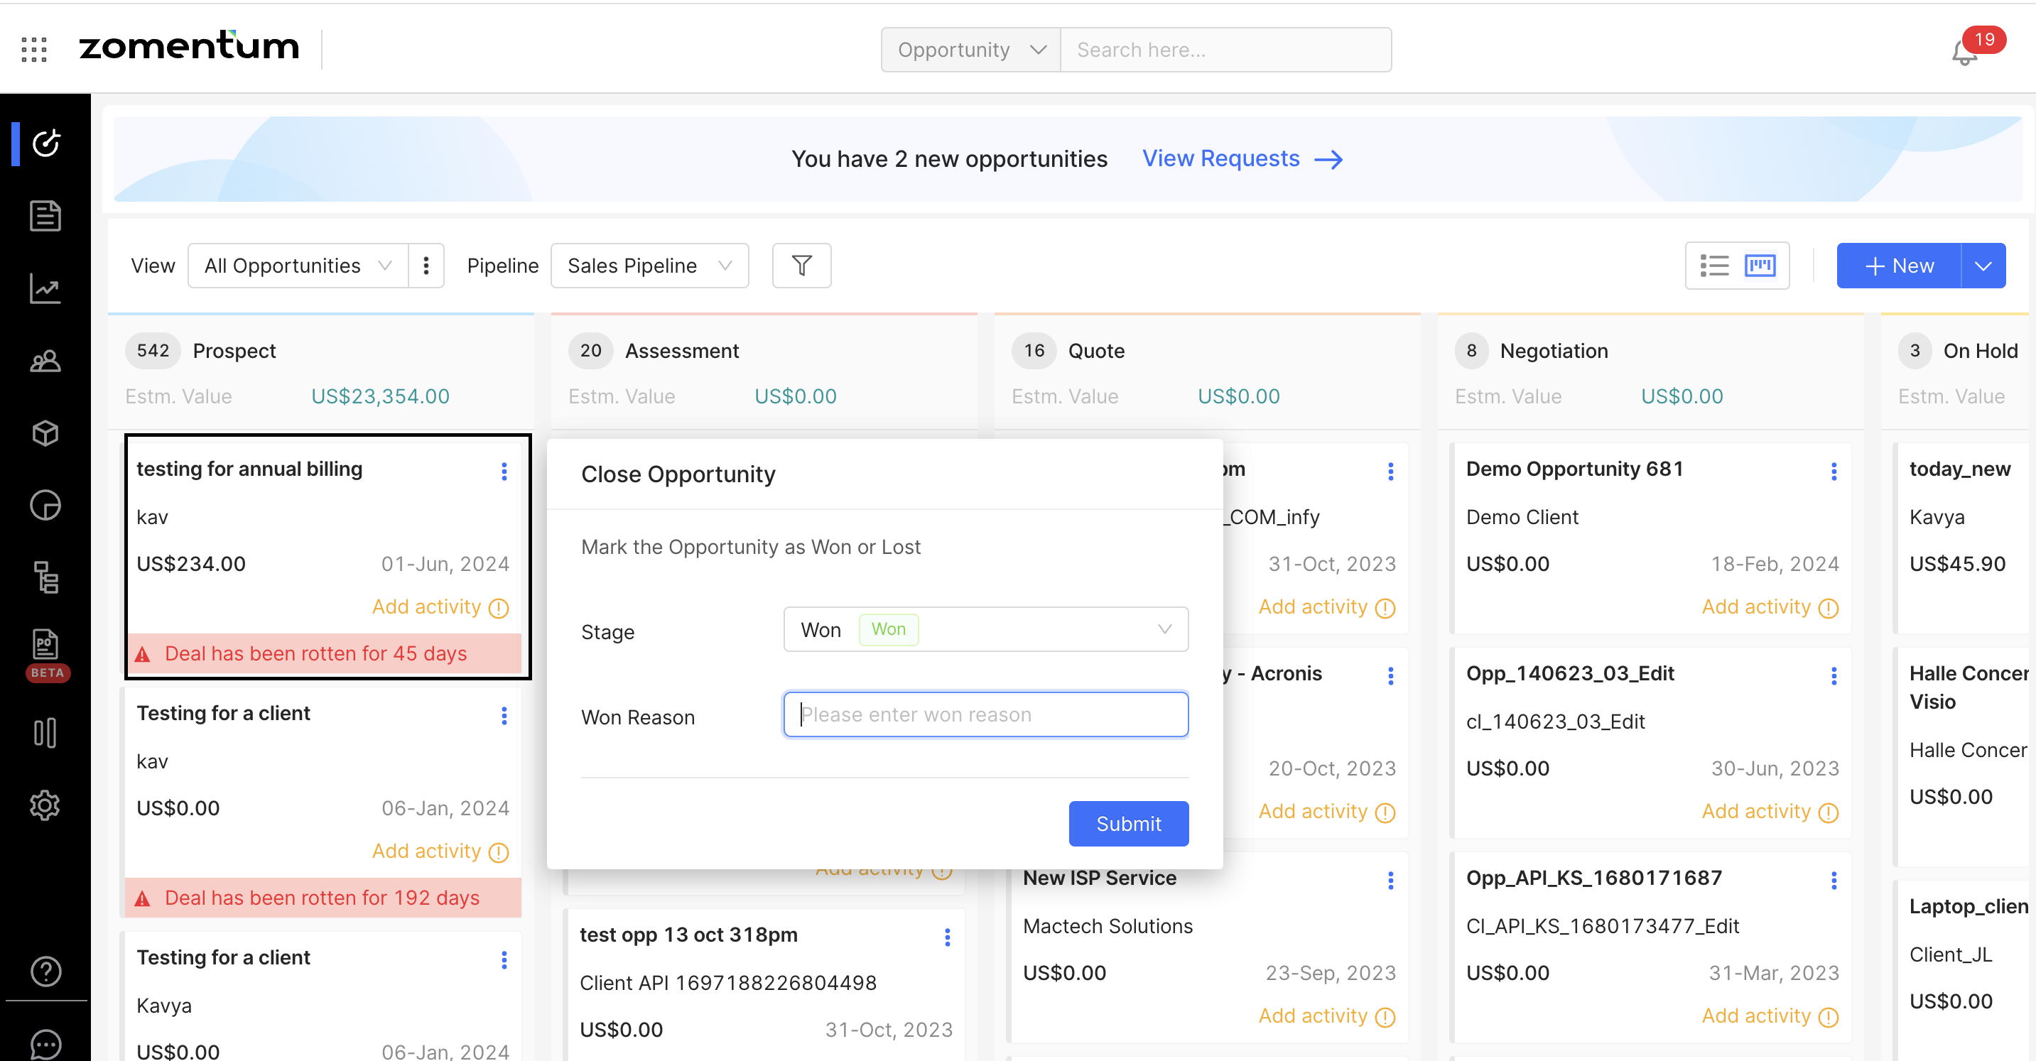Click the Submit button

[1128, 823]
